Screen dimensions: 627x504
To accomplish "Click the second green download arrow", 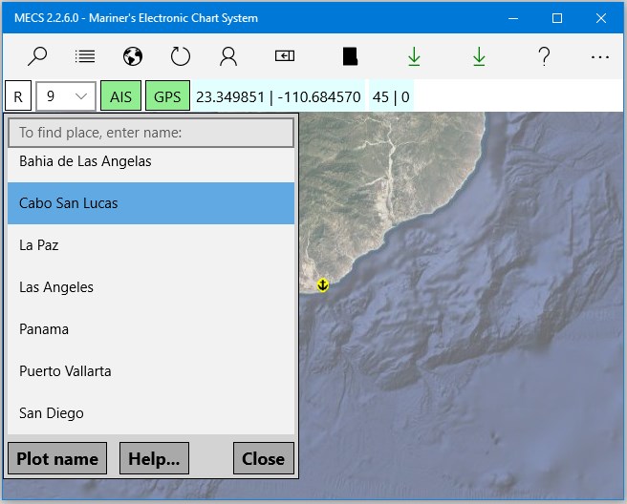I will [x=479, y=56].
